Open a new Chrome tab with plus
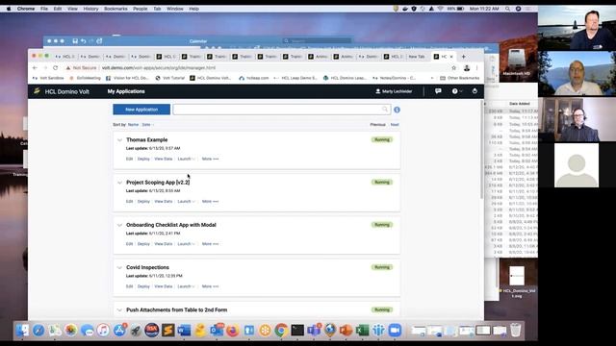616x346 pixels. tap(464, 57)
